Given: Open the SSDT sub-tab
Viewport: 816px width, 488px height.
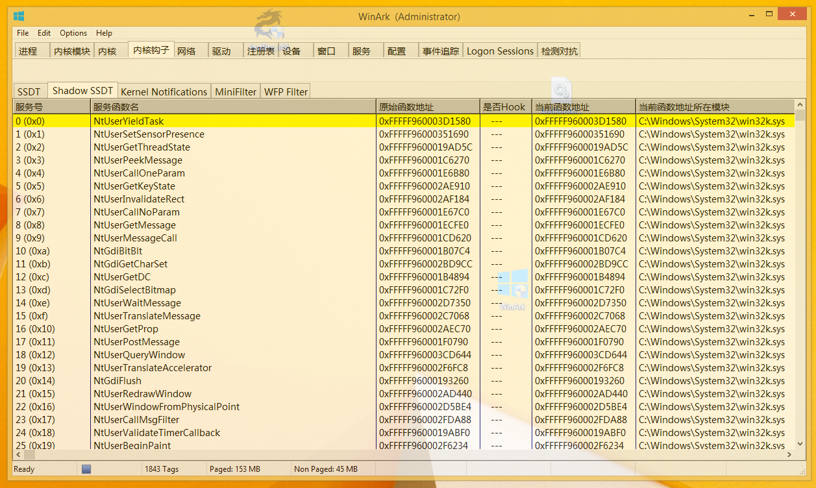Looking at the screenshot, I should pos(29,91).
